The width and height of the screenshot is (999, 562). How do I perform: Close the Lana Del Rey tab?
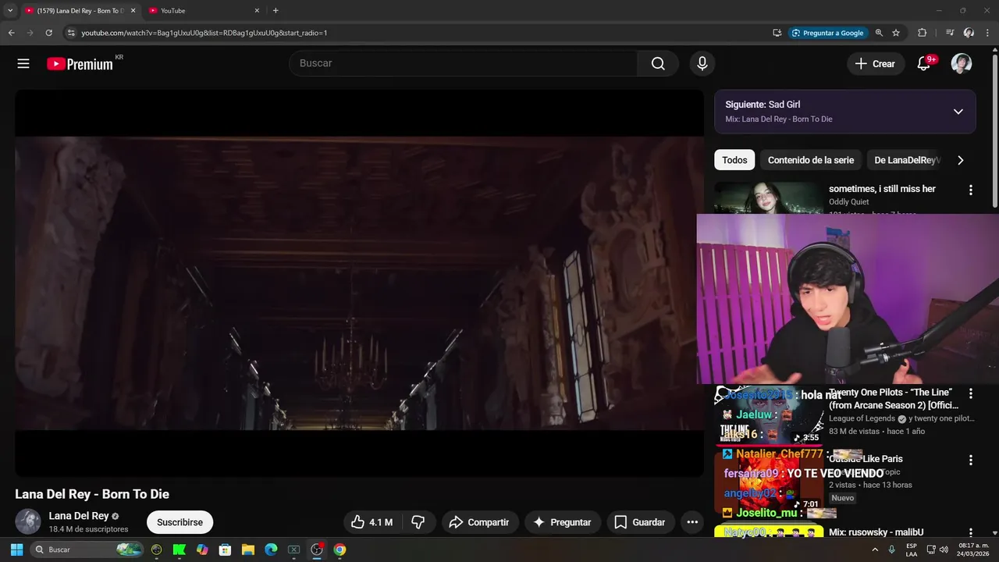click(x=133, y=11)
